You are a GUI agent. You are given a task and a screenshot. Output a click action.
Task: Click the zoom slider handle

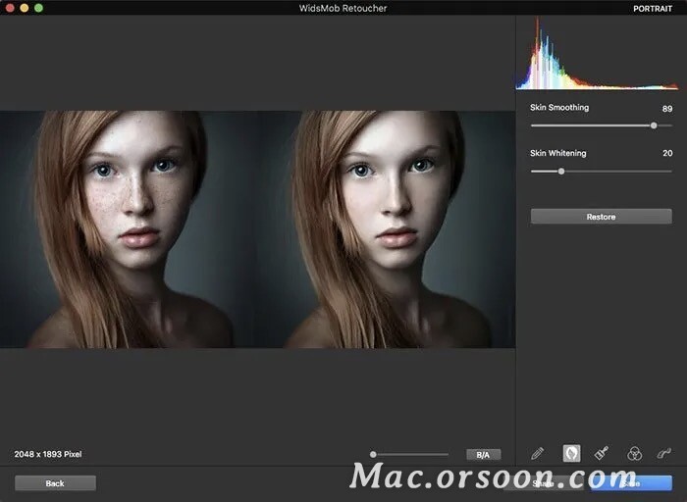coord(373,454)
